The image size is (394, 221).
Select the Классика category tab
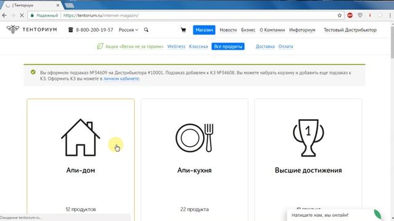click(x=198, y=47)
